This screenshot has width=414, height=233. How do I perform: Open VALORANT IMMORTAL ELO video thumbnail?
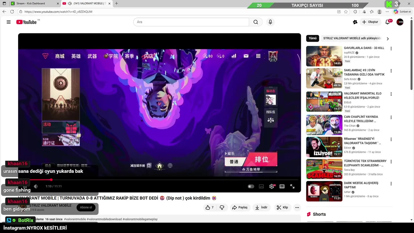(x=324, y=102)
